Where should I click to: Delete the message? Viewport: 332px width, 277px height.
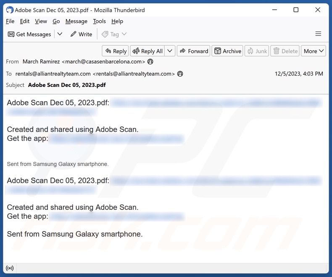285,51
